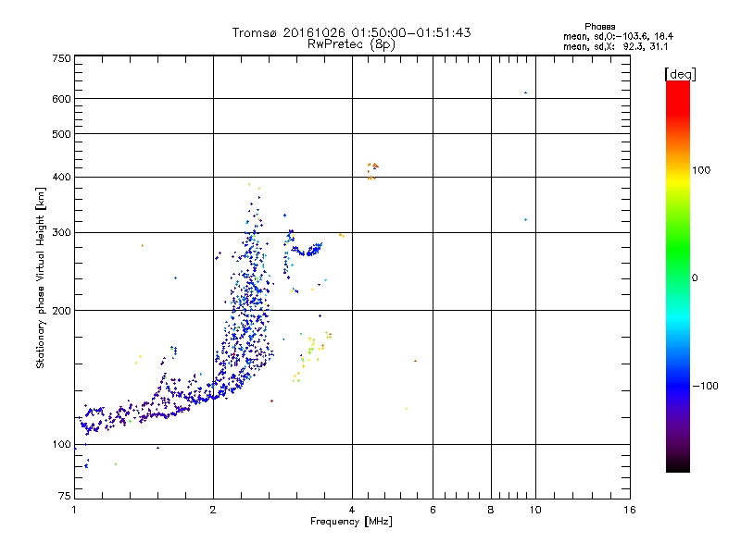Click the '300' height tick label
Screen dimensions: 741x555
point(61,233)
